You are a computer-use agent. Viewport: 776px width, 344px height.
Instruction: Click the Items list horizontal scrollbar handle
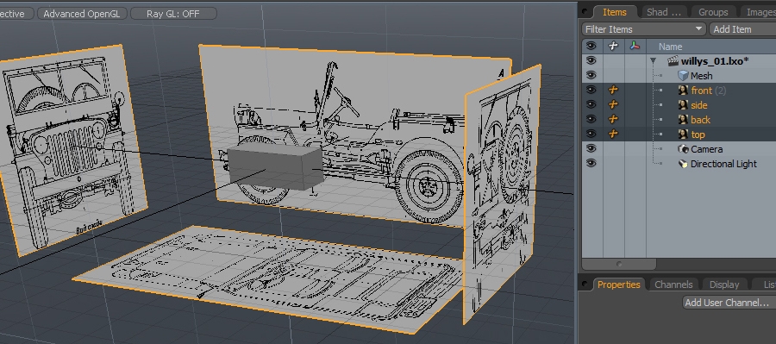[619, 264]
